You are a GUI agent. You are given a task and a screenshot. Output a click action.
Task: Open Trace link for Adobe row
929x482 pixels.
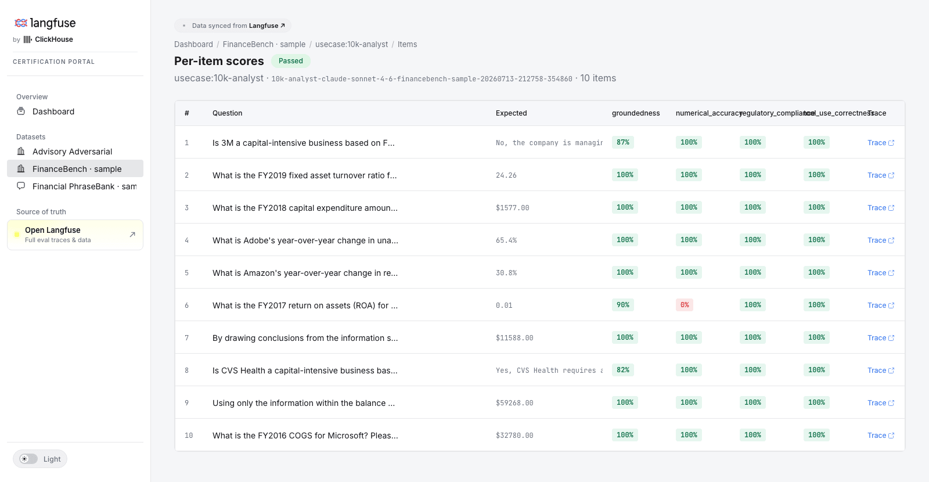(x=881, y=240)
